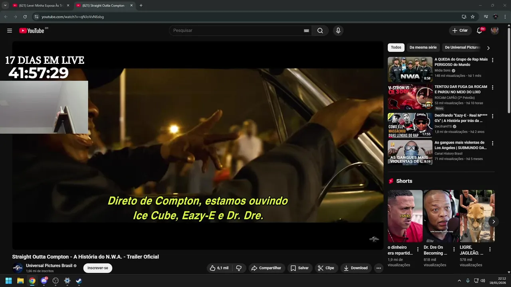511x287 pixels.
Task: Select the Da mesma série chip
Action: tap(423, 47)
